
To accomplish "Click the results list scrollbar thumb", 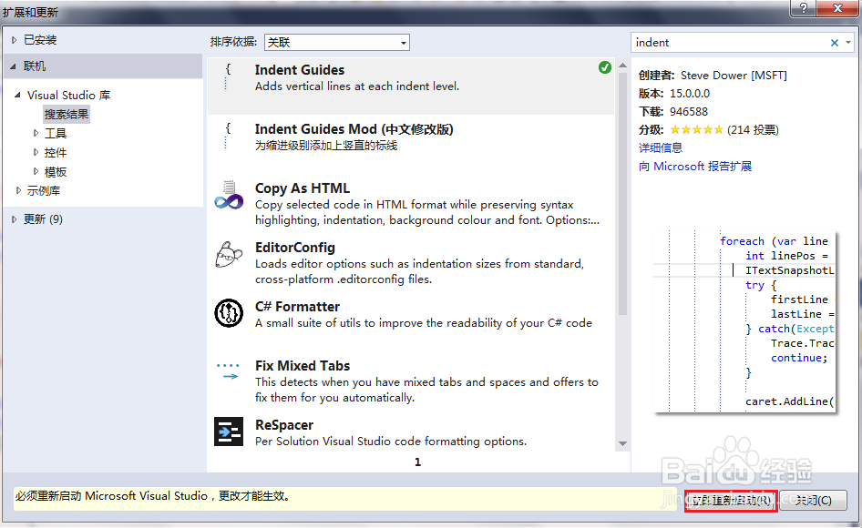I will [623, 193].
